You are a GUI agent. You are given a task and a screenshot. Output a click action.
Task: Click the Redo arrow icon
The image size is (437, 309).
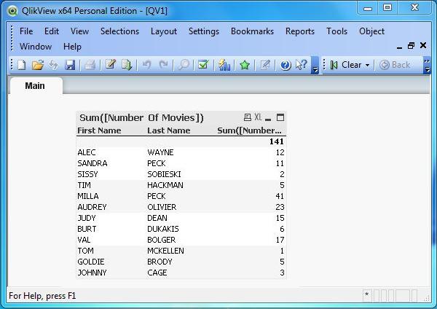[164, 65]
